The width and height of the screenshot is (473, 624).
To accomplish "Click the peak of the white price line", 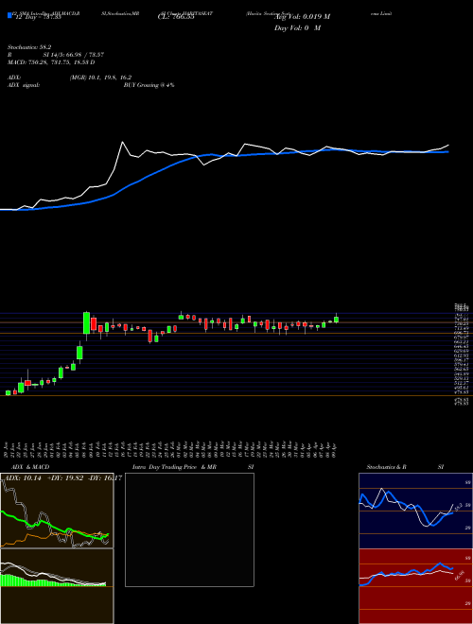I will 123,142.
